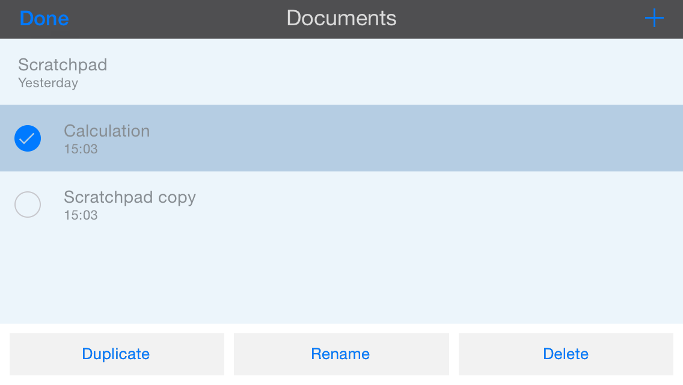Image resolution: width=683 pixels, height=385 pixels.
Task: Click the Calculation document name
Action: click(x=107, y=131)
